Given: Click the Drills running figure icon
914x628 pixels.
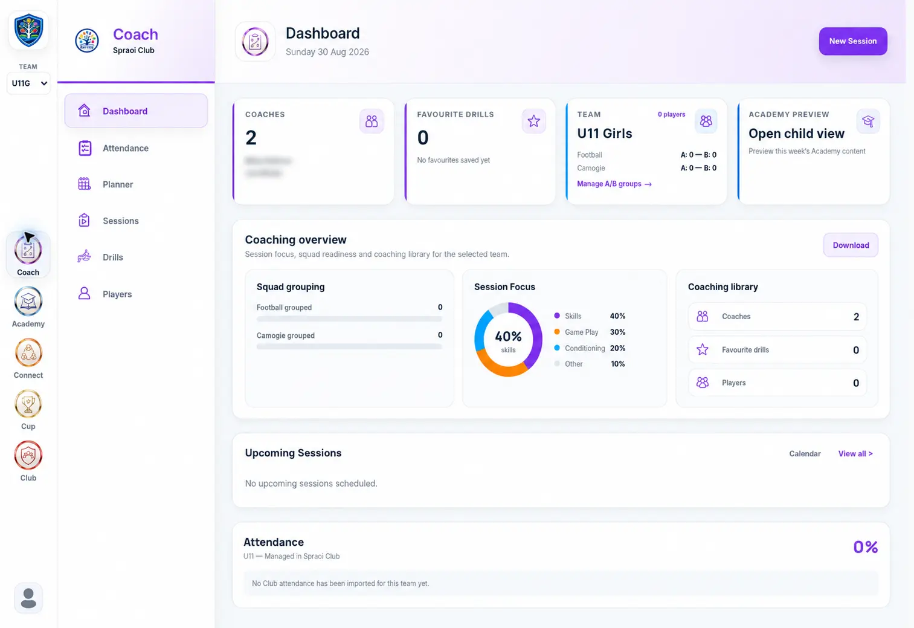Looking at the screenshot, I should click(85, 257).
